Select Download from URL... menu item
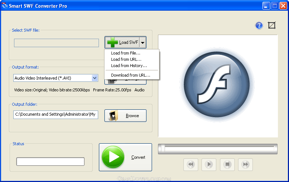The height and width of the screenshot is (182, 289). pyautogui.click(x=130, y=75)
